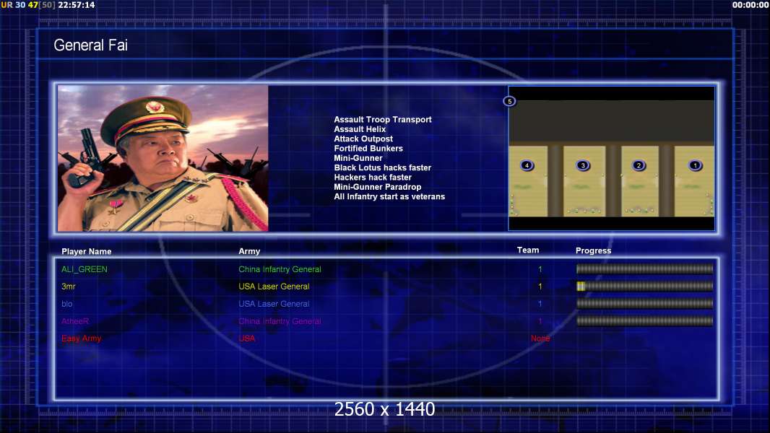Click the General Fai portrait image
This screenshot has height=433, width=770.
pyautogui.click(x=163, y=158)
